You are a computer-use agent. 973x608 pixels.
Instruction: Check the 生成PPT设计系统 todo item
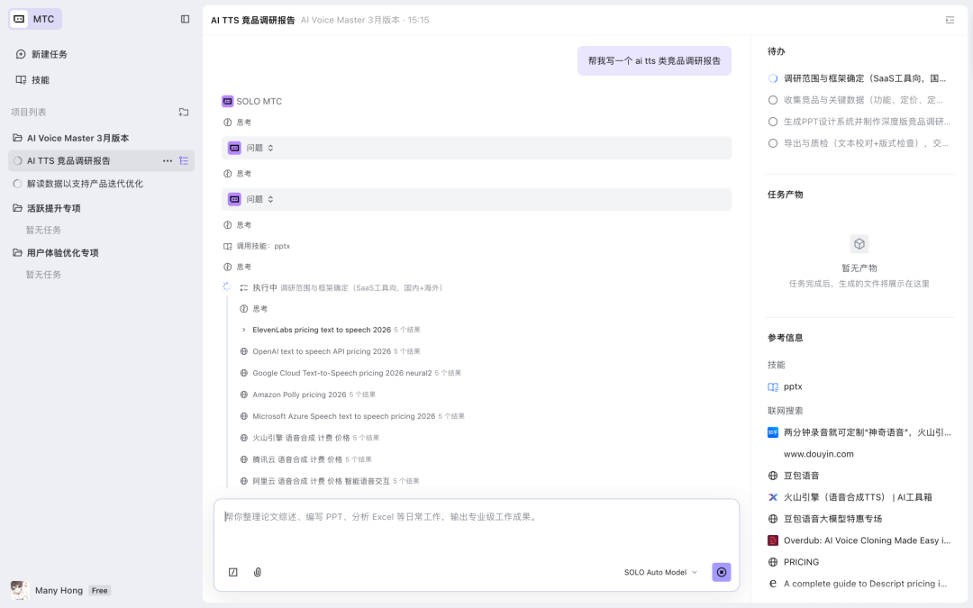tap(772, 123)
